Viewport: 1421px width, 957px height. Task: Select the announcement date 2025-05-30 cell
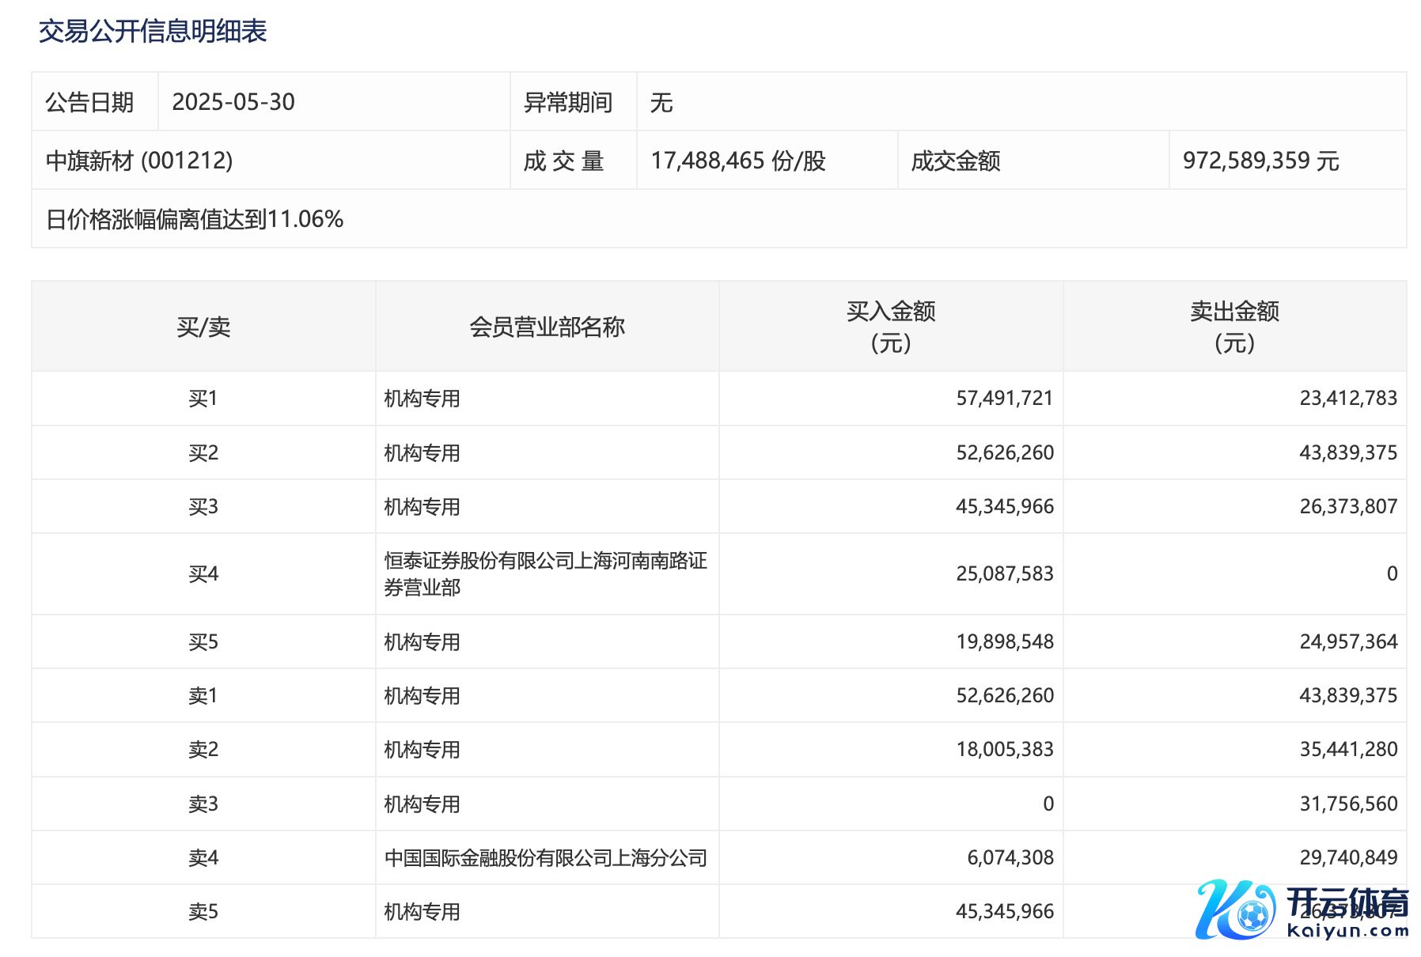[233, 102]
